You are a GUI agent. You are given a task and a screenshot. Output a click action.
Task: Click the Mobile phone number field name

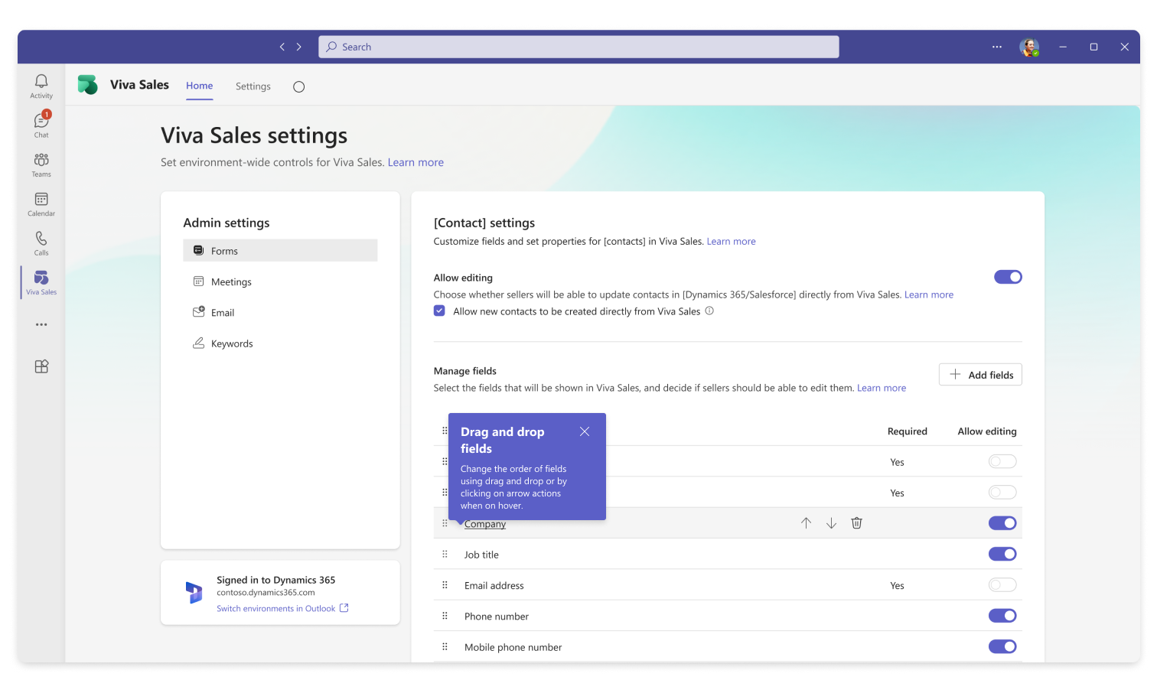click(513, 647)
